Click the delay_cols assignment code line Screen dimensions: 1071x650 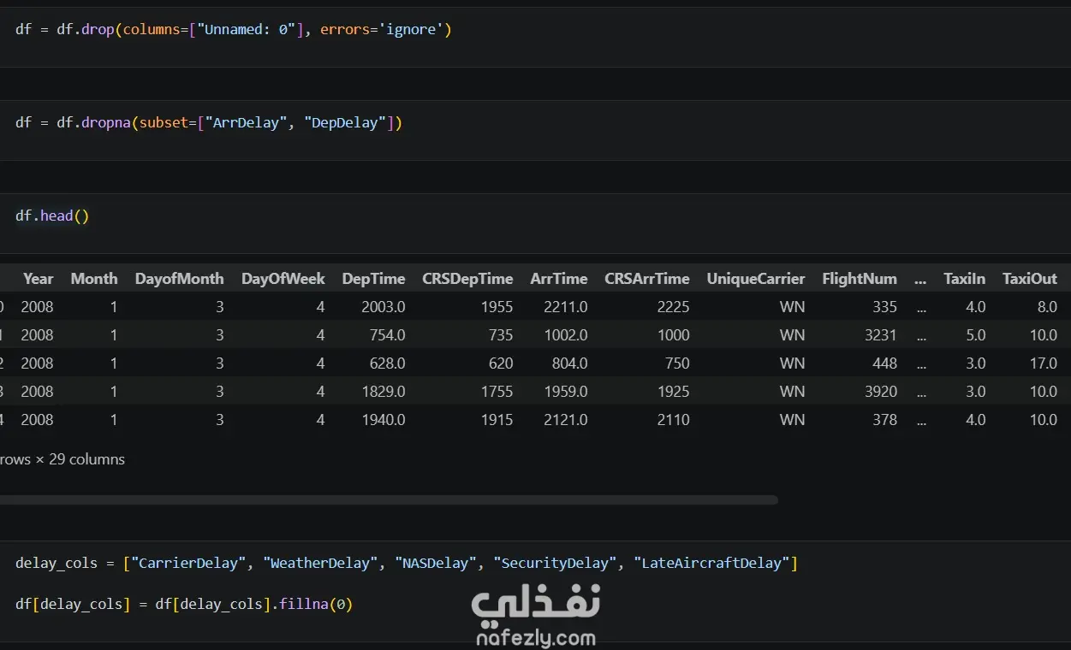[407, 563]
